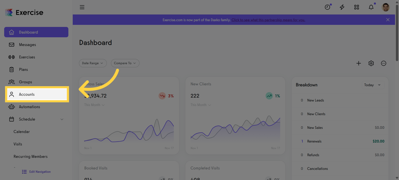Add a new dashboard widget with plus icon
The image size is (399, 180).
click(358, 63)
